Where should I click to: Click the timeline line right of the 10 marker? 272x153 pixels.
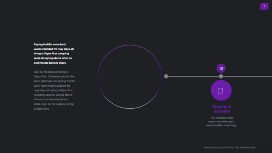[x=247, y=76]
